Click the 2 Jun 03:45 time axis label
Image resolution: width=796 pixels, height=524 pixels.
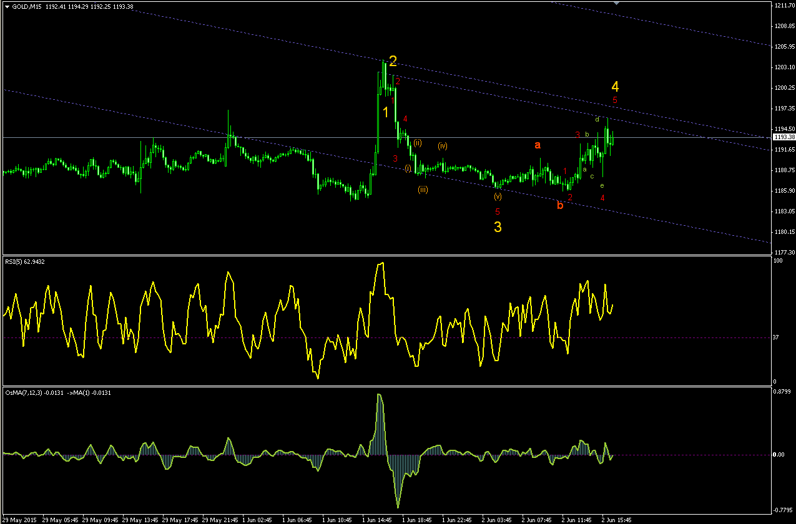498,519
